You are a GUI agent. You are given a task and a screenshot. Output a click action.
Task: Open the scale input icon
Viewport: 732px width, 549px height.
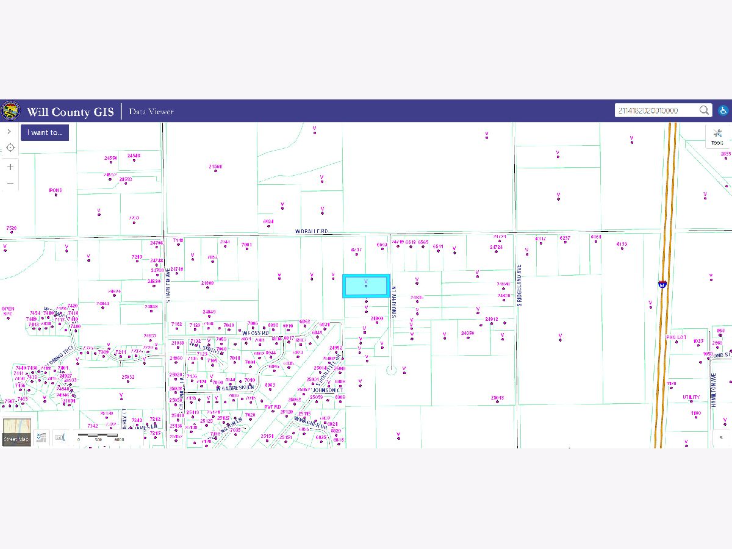(x=59, y=437)
